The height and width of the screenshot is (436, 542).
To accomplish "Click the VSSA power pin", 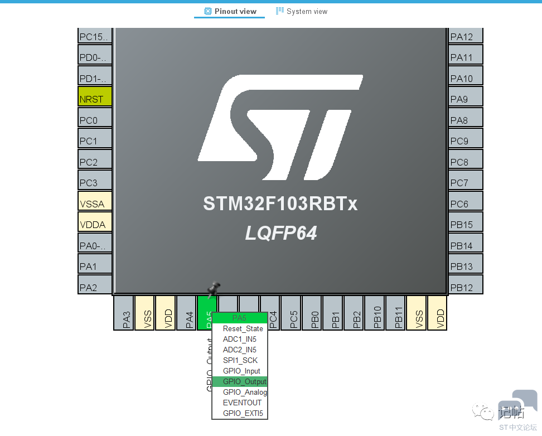I will (x=95, y=201).
